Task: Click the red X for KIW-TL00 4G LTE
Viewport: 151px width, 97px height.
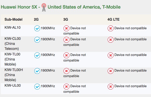Action: [110, 55]
